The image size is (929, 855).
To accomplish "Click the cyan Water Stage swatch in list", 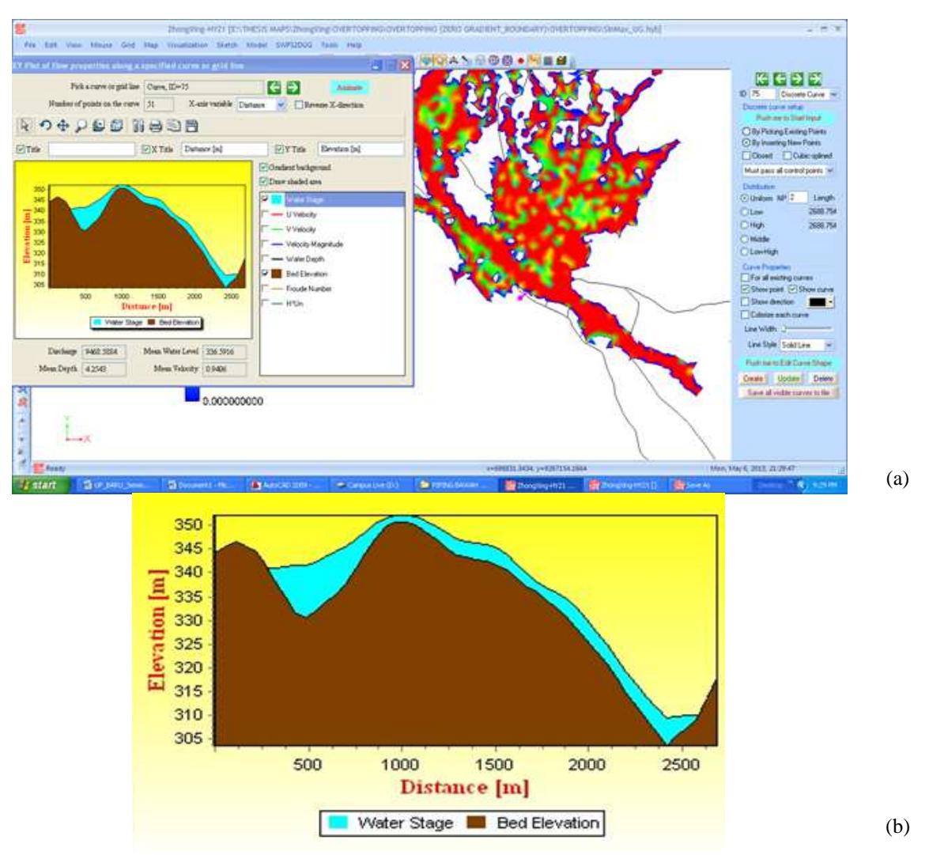I will (277, 199).
